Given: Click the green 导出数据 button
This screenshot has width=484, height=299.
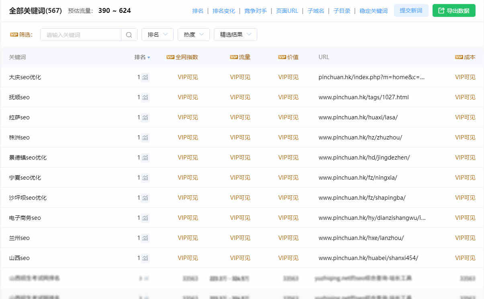Looking at the screenshot, I should tap(454, 10).
